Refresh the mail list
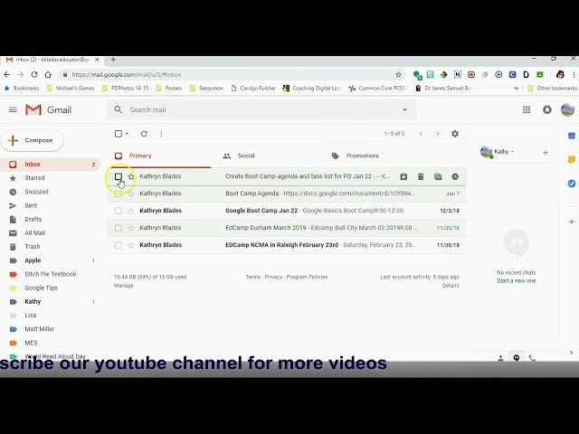This screenshot has width=579, height=434. click(x=144, y=134)
